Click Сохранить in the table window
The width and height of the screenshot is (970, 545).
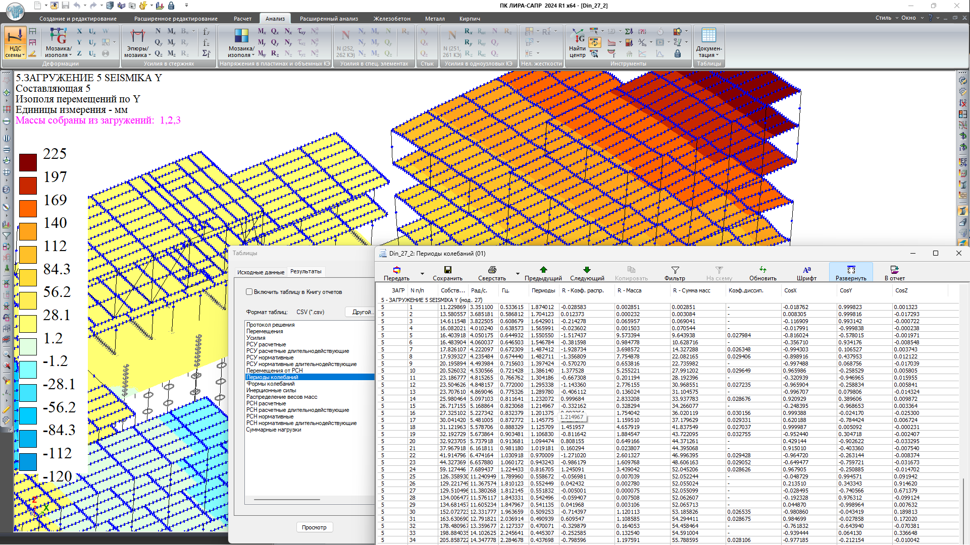[447, 273]
